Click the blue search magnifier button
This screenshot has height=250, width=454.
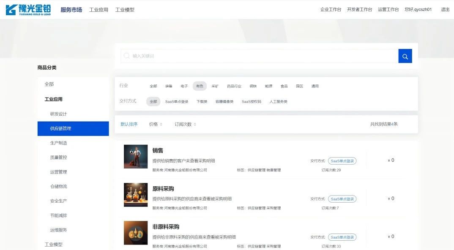pos(405,56)
